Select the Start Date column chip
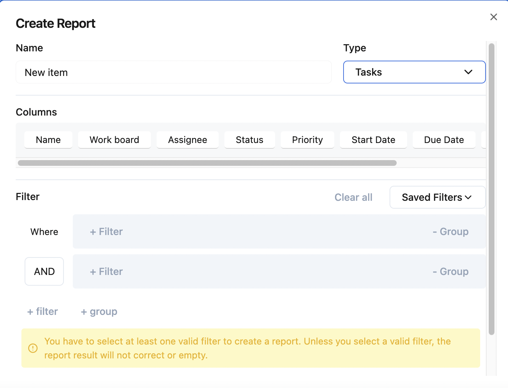This screenshot has width=508, height=388. pyautogui.click(x=373, y=140)
